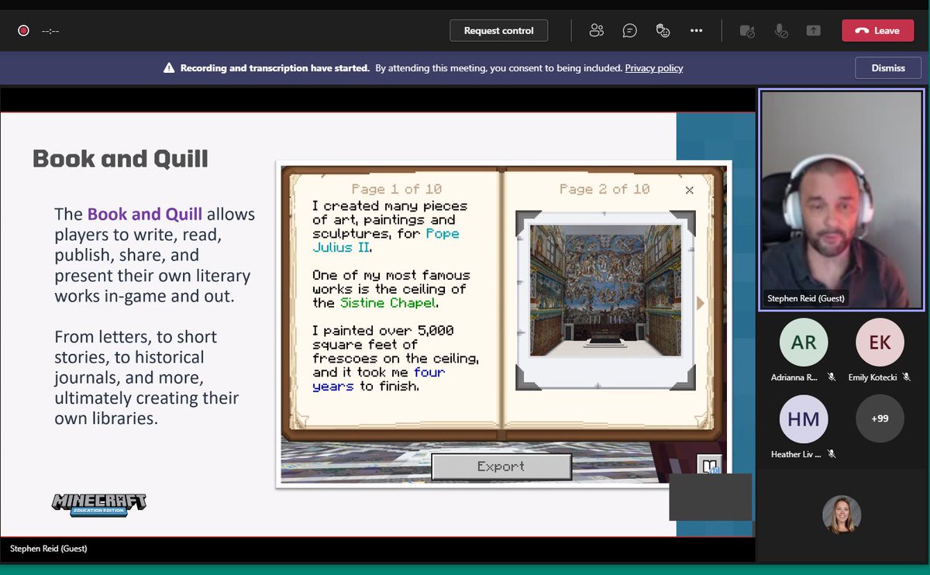
Task: Open the reactions icon
Action: [x=663, y=31]
